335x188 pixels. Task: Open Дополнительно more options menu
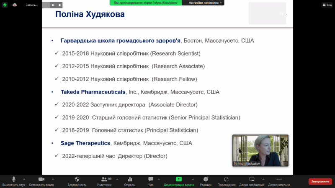click(279, 181)
